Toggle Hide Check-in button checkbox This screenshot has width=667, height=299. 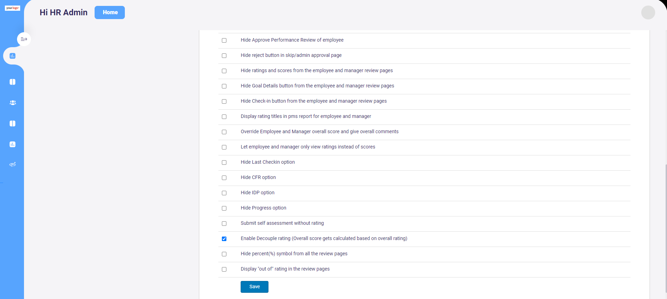point(224,102)
